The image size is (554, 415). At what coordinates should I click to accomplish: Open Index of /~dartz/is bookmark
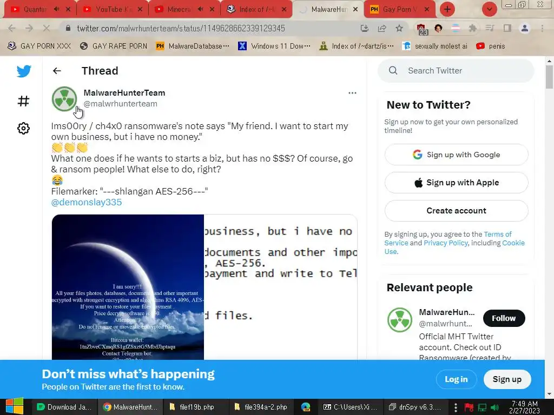356,46
